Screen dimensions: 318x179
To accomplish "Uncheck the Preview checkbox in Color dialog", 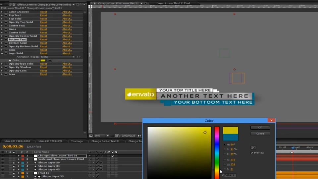I will pyautogui.click(x=252, y=153).
